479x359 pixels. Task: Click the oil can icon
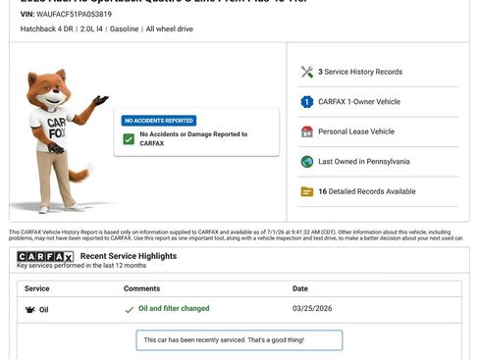[30, 309]
